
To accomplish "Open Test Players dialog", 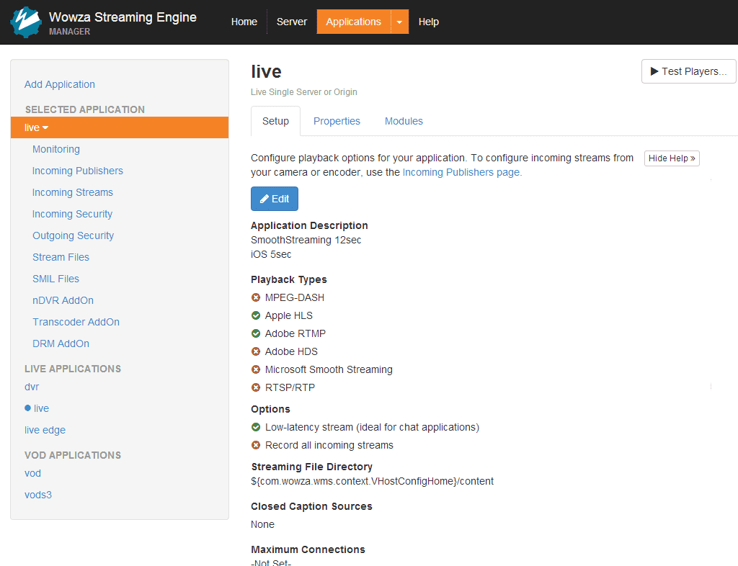I will coord(688,71).
